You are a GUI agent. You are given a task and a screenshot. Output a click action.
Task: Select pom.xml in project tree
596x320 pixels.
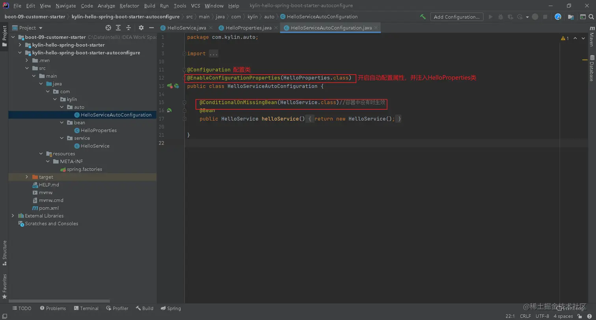[x=46, y=208]
